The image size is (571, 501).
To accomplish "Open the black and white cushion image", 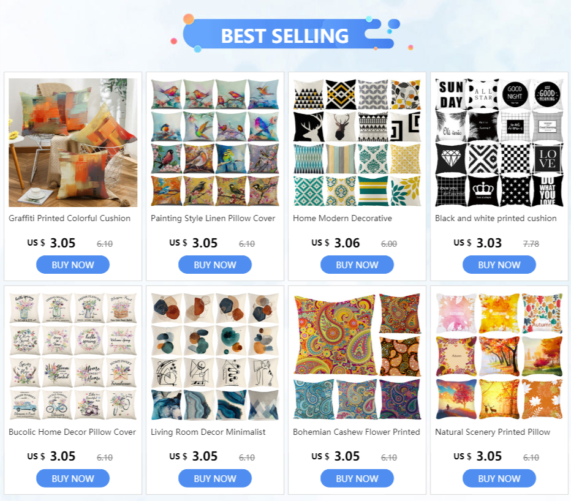I will [x=499, y=143].
